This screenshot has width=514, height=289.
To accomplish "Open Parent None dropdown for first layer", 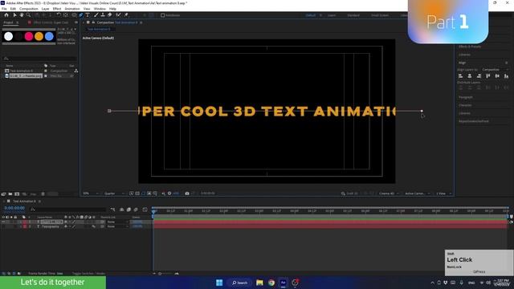I will click(117, 222).
